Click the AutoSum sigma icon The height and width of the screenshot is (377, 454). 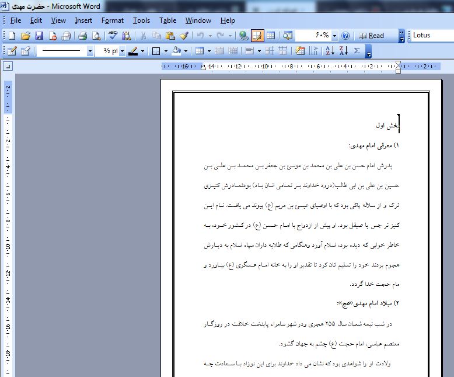[x=357, y=51]
